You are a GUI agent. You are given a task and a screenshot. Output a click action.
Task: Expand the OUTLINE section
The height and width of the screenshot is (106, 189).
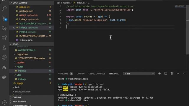(x=31, y=97)
